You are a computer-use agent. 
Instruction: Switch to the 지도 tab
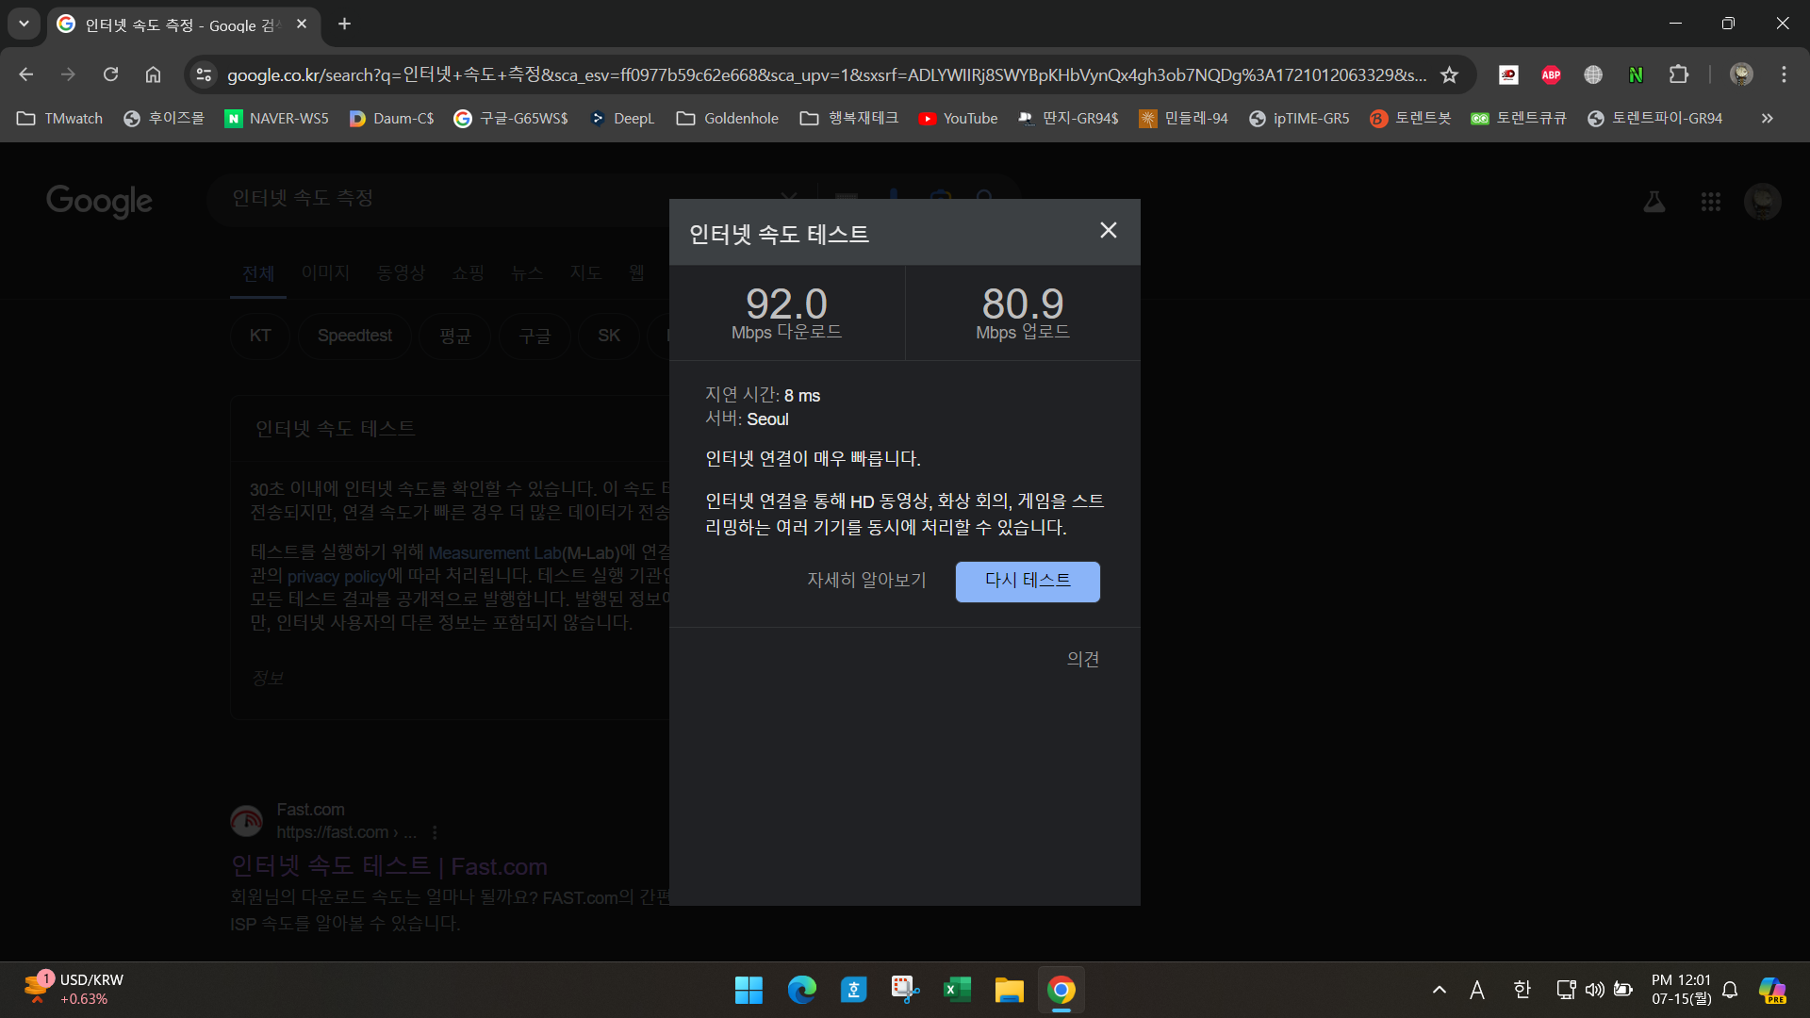click(x=585, y=273)
